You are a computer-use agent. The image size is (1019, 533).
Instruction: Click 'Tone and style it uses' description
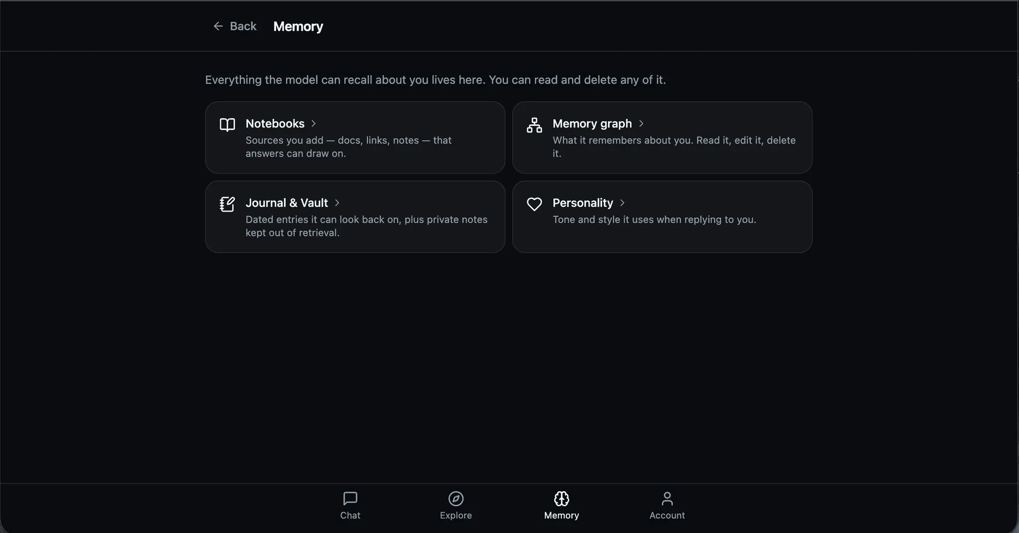(654, 219)
